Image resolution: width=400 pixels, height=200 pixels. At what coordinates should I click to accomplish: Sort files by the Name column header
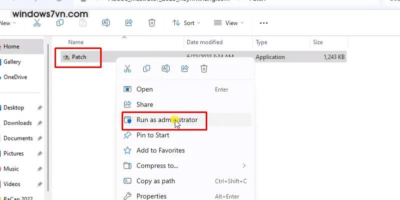[76, 42]
